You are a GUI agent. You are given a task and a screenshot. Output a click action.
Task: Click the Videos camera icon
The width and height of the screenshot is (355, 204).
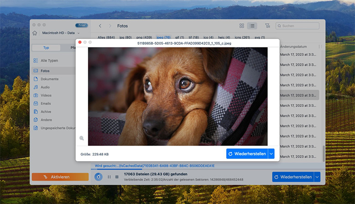(36, 95)
